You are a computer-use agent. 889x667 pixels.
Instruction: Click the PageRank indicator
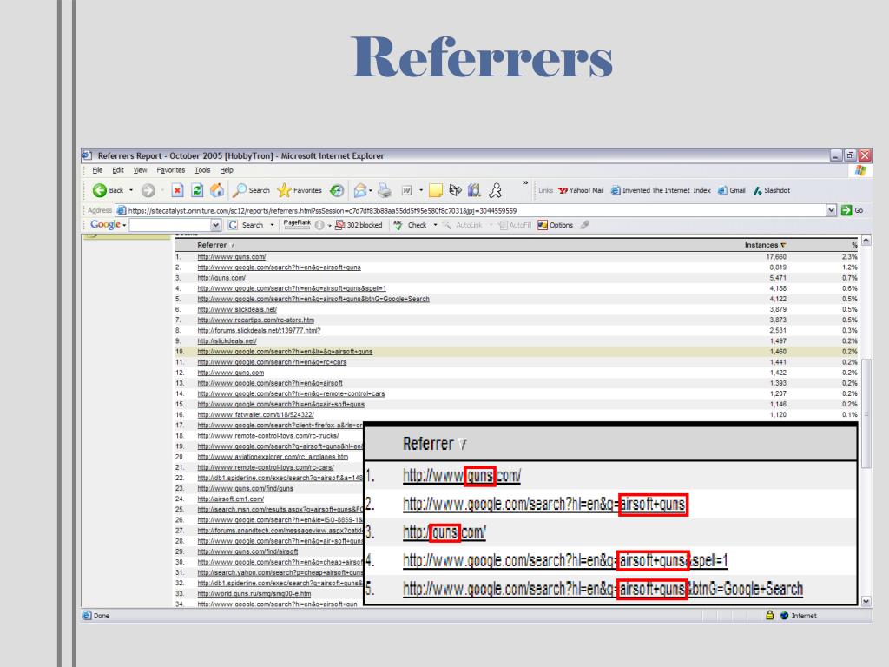[x=297, y=225]
